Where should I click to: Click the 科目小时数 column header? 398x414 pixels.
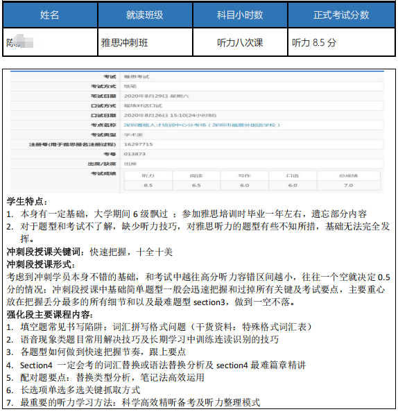click(x=240, y=15)
